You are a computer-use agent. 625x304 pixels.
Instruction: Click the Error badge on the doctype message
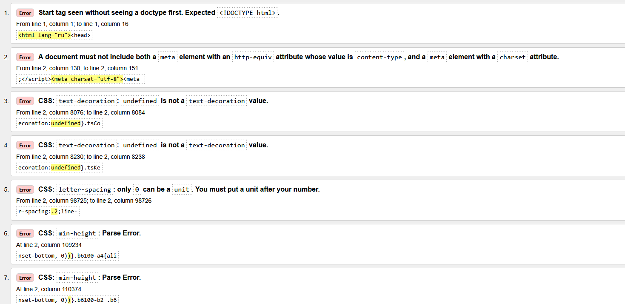(25, 13)
